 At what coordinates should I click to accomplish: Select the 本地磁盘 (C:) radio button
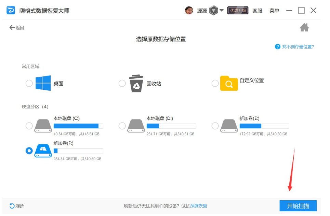point(29,126)
